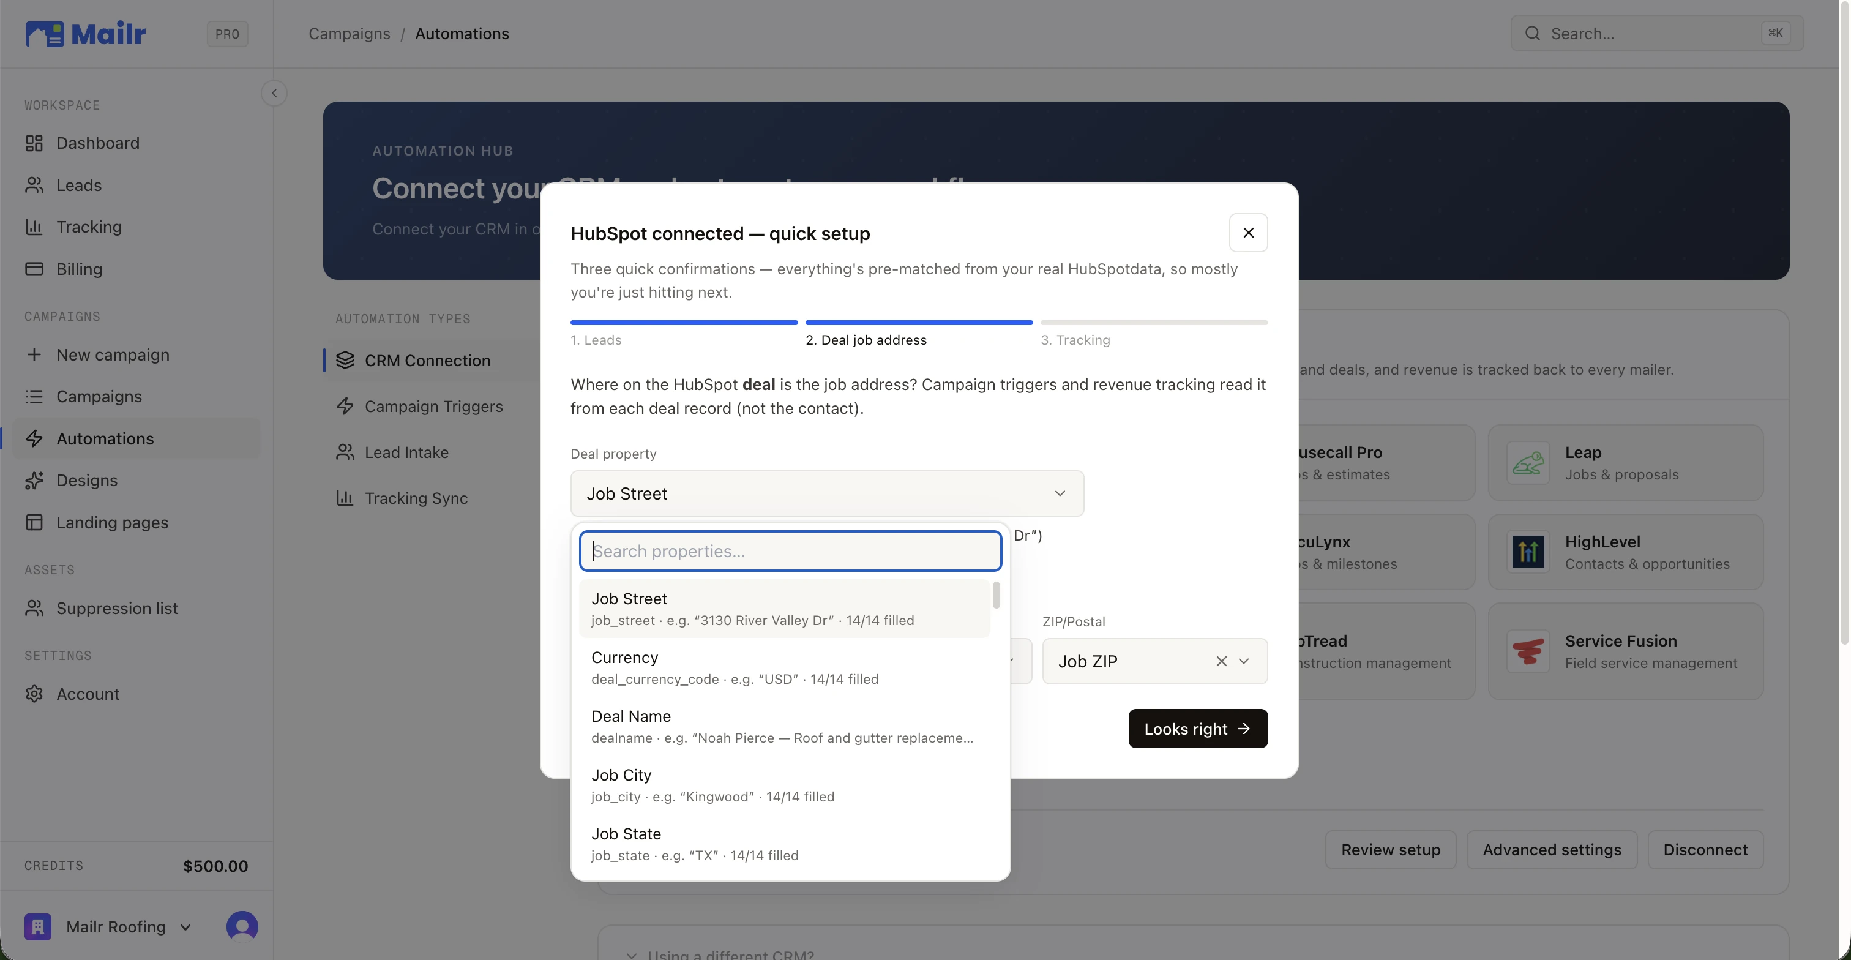Close the HubSpot quick setup dialog
Viewport: 1851px width, 960px height.
[1248, 233]
